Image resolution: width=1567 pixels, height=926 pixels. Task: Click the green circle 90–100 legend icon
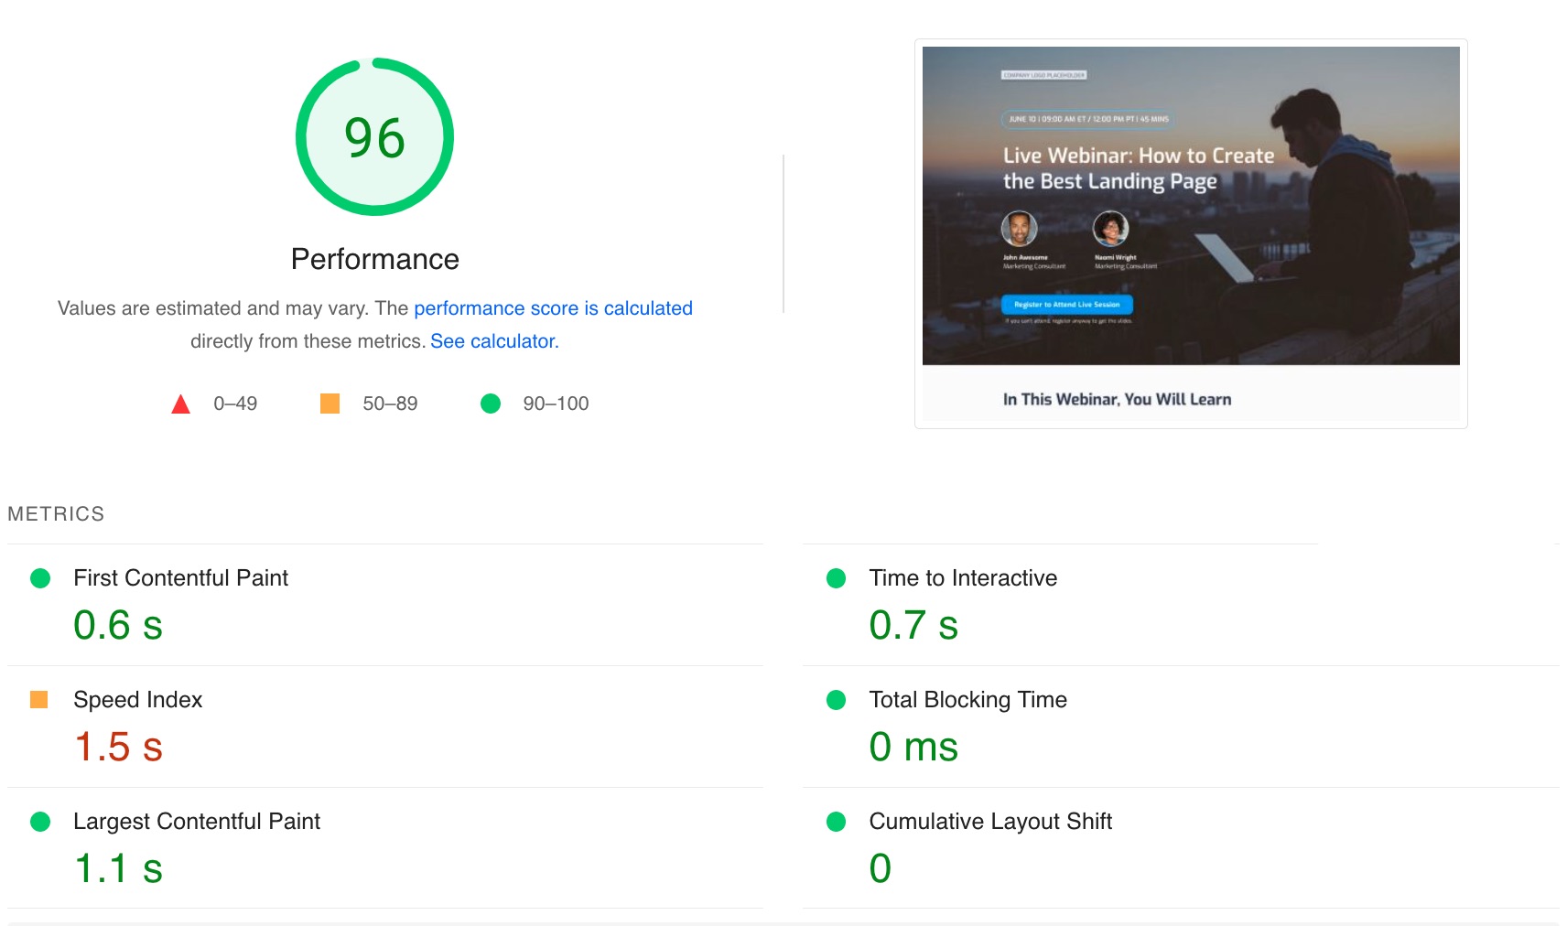tap(491, 404)
